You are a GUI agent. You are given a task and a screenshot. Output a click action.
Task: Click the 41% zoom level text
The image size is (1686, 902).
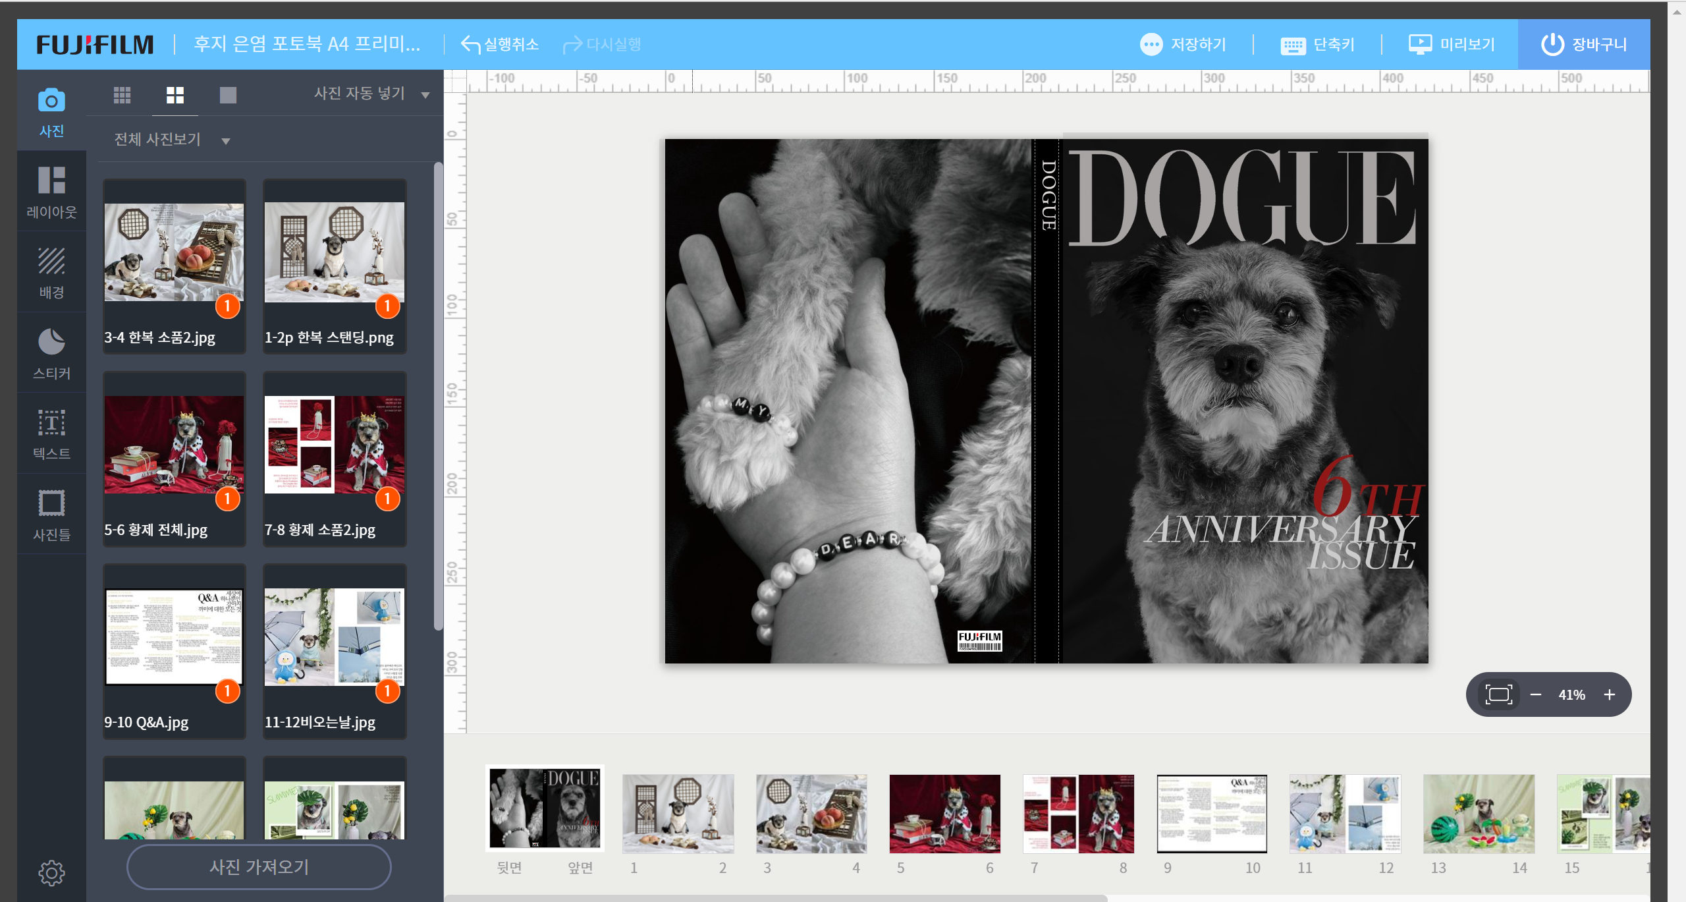point(1572,694)
